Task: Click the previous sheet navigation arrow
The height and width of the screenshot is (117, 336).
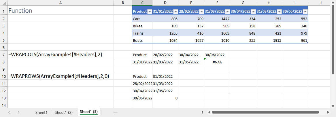Action: point(9,112)
